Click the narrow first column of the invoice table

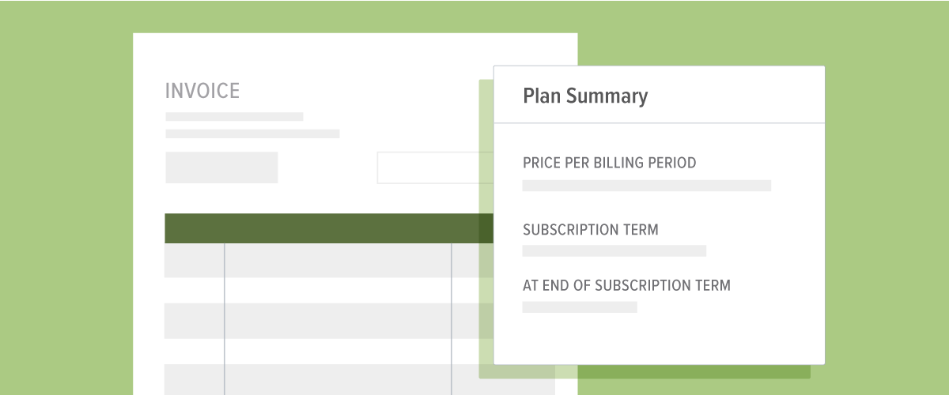(x=195, y=319)
